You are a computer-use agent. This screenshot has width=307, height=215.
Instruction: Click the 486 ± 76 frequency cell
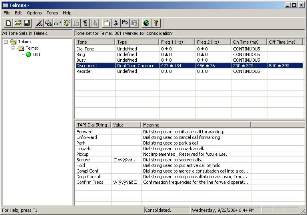(213, 66)
